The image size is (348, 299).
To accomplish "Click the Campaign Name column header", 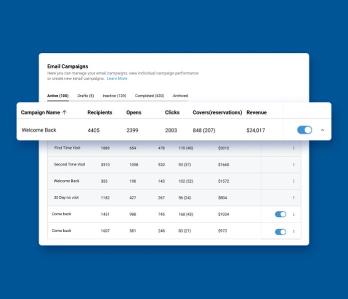I will click(x=40, y=113).
